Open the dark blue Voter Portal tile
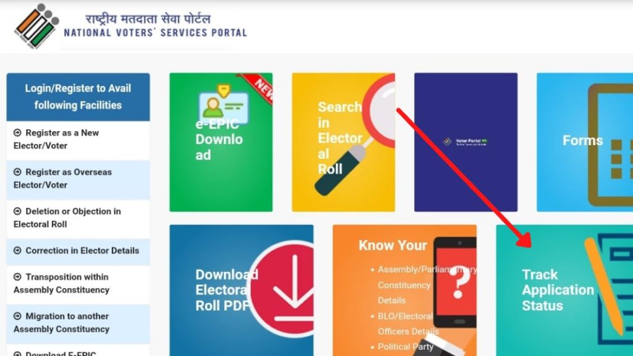The height and width of the screenshot is (356, 633). tap(466, 142)
